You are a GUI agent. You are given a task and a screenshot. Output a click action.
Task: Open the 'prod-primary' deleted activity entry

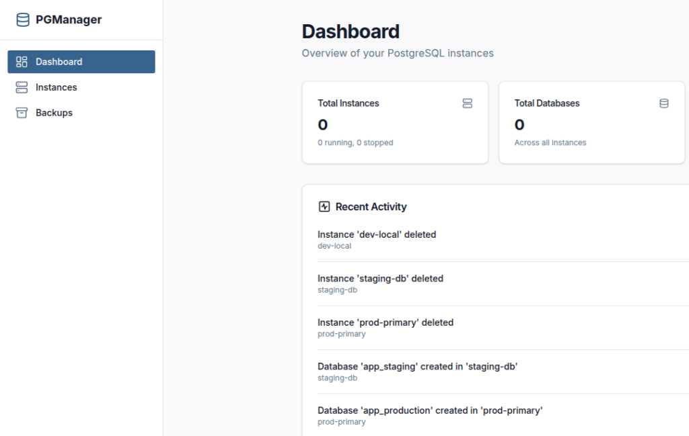coord(503,328)
